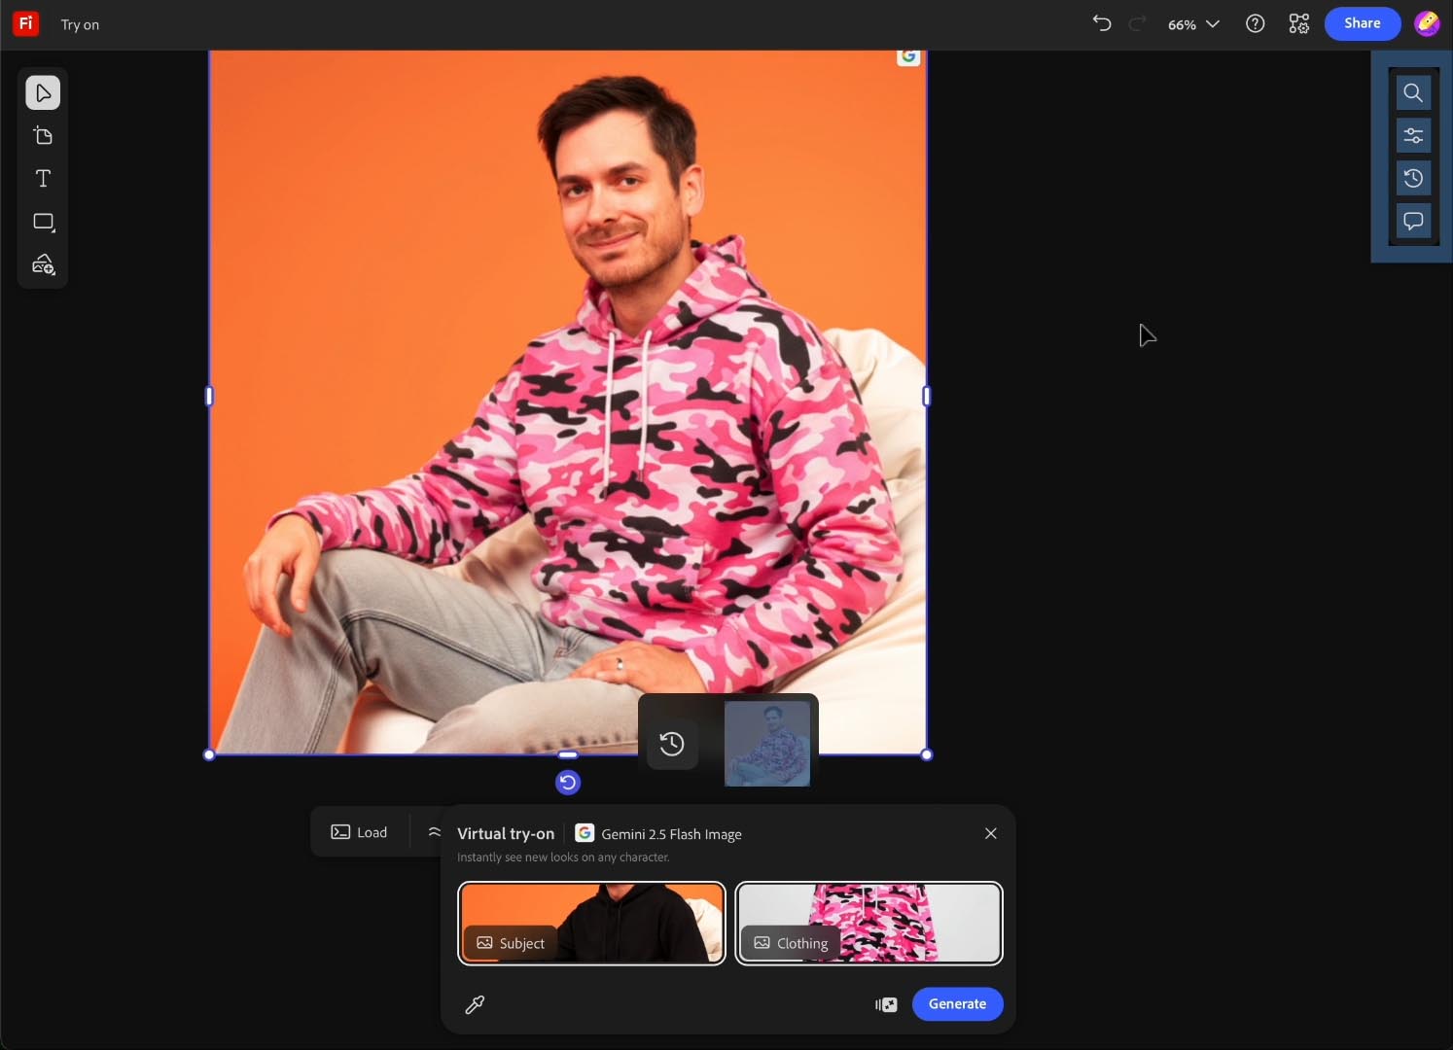
Task: Undo the last action
Action: pos(1101,23)
